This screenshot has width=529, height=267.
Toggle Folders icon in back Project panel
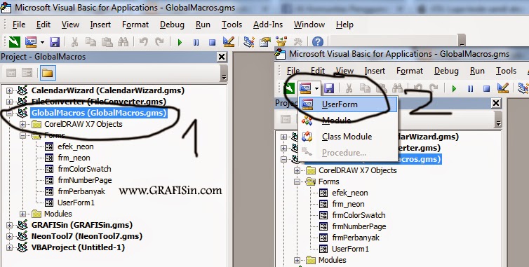point(48,73)
